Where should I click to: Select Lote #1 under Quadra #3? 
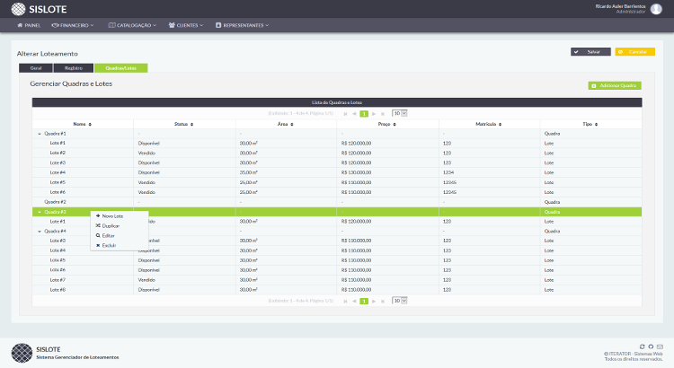coord(337,222)
